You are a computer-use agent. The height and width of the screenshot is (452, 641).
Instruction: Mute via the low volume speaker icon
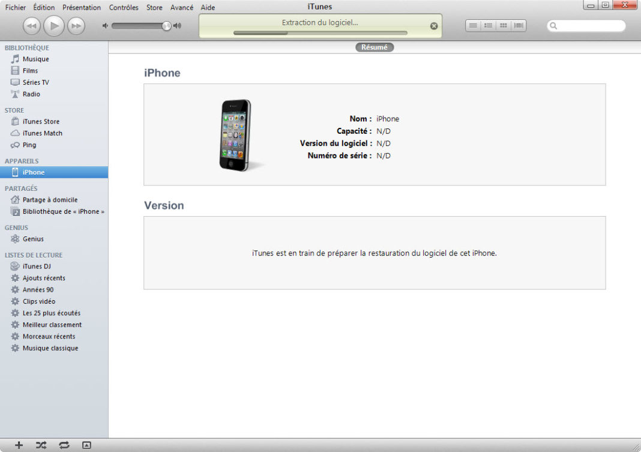(105, 26)
